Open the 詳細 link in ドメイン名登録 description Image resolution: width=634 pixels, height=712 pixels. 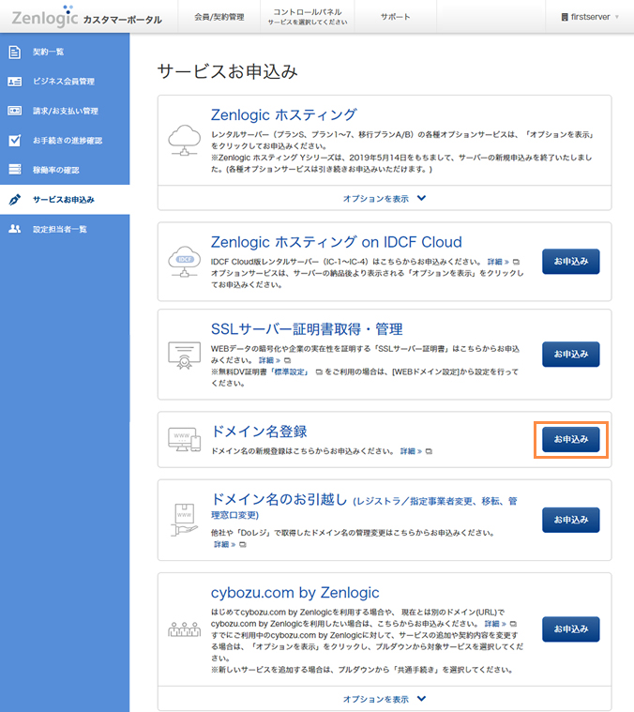[x=410, y=451]
